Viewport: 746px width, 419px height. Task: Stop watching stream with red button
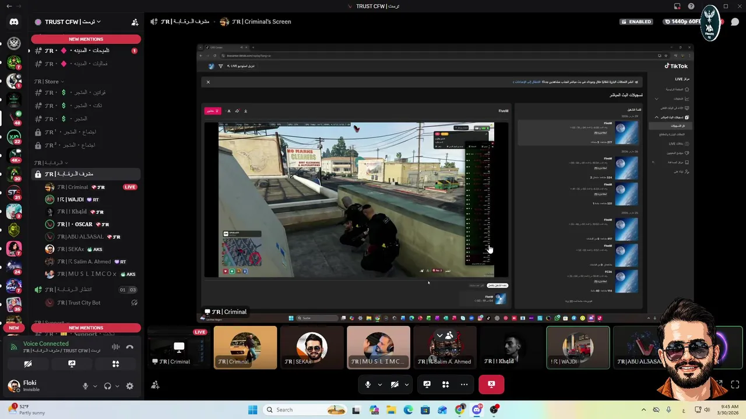[491, 384]
